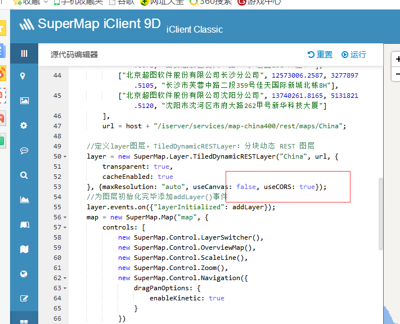Click SuperMap.Control.LayerSwitcher() on line 58

[x=197, y=237]
